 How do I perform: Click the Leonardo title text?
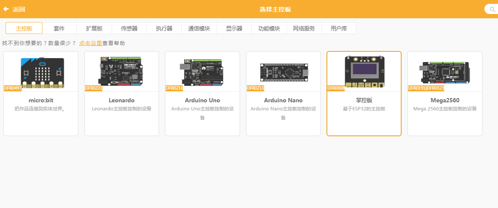coord(122,100)
